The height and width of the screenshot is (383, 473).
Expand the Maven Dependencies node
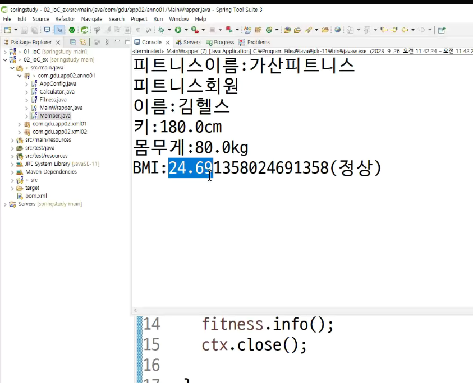12,172
